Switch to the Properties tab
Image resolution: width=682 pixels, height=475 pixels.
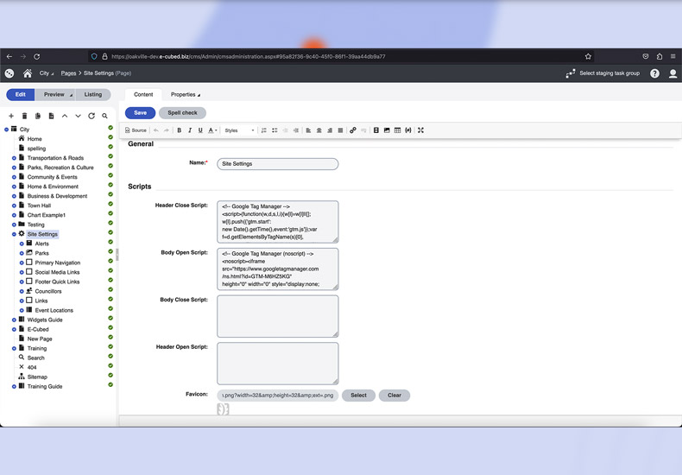pos(185,94)
